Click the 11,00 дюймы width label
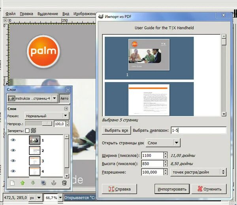The width and height of the screenshot is (237, 205). pyautogui.click(x=183, y=155)
